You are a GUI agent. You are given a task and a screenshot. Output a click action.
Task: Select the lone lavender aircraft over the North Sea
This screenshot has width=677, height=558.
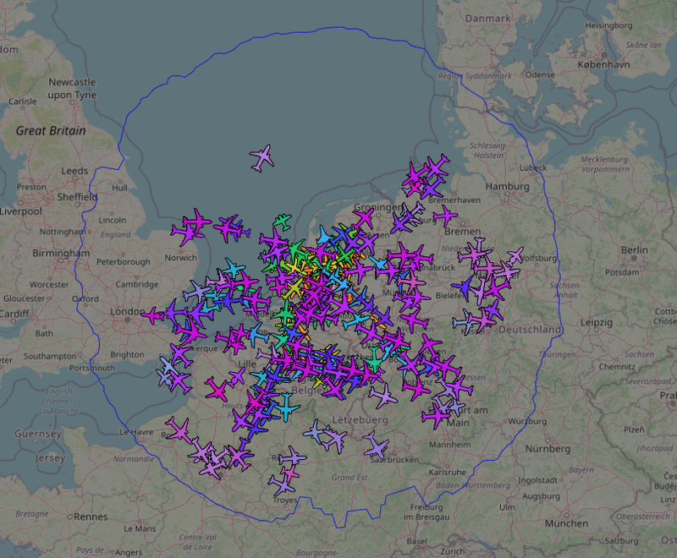[261, 158]
